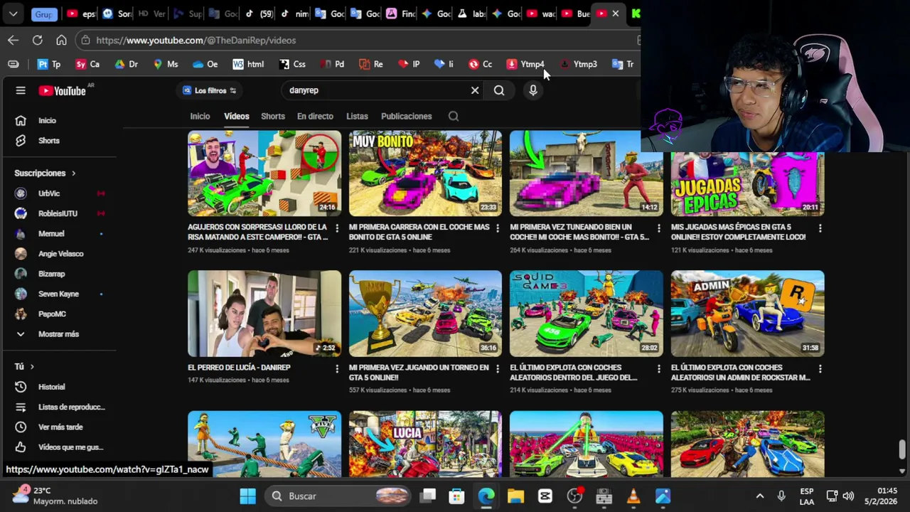Go back in browser

pyautogui.click(x=13, y=40)
